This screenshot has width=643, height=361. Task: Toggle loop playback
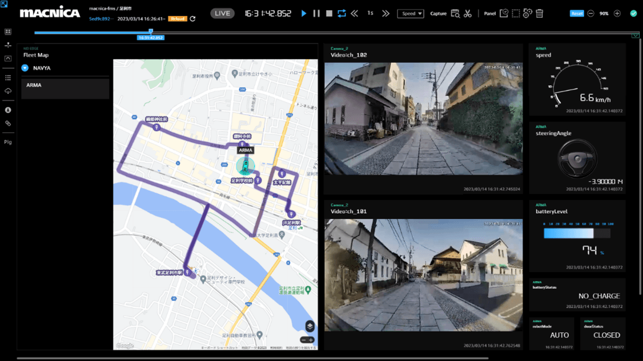341,13
